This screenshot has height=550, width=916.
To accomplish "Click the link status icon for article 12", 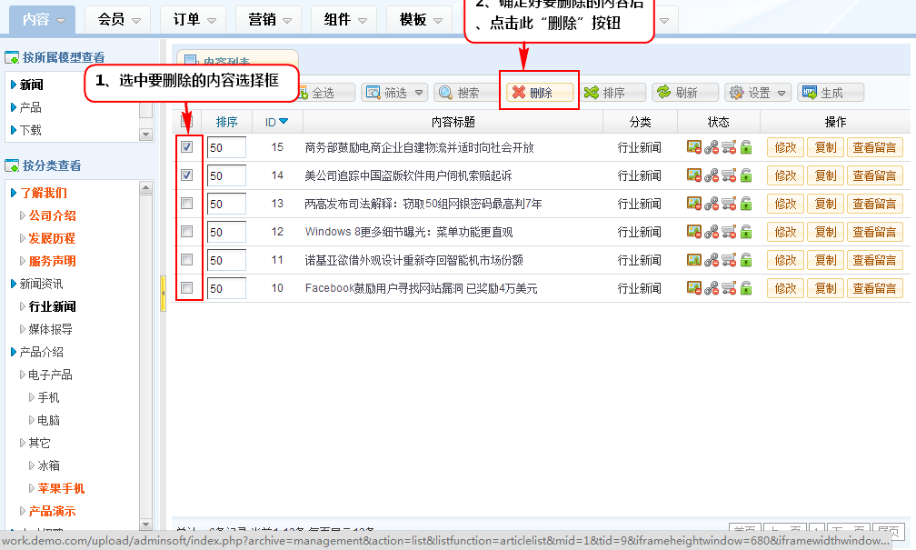I will (x=712, y=232).
